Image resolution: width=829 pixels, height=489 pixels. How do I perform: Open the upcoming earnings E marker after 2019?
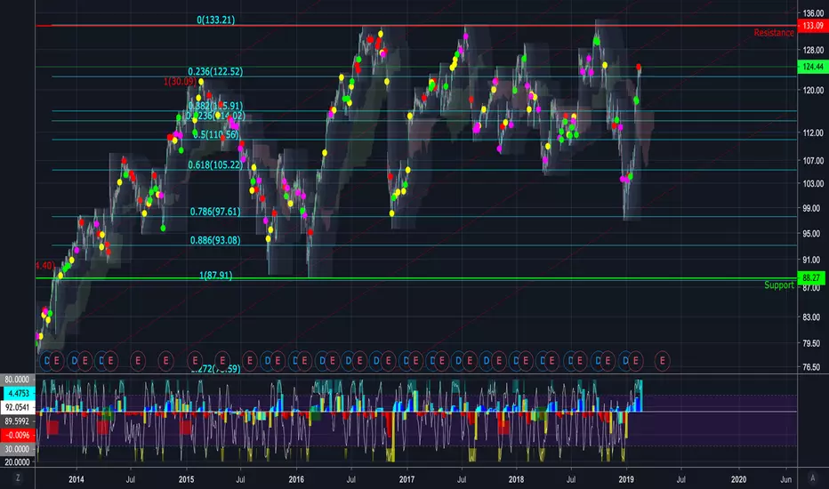pos(663,361)
